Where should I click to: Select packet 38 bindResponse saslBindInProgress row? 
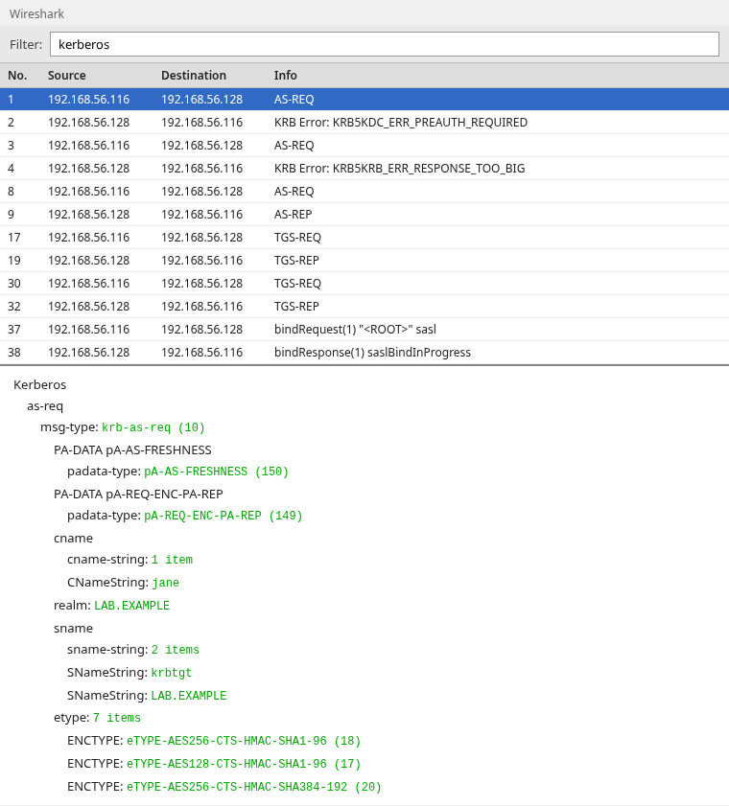[x=364, y=353]
